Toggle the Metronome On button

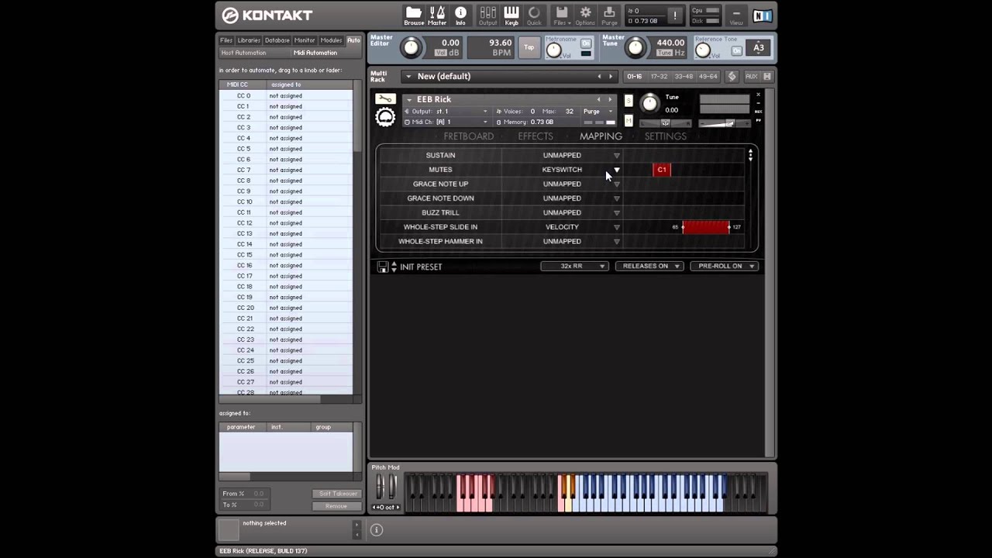click(x=586, y=43)
